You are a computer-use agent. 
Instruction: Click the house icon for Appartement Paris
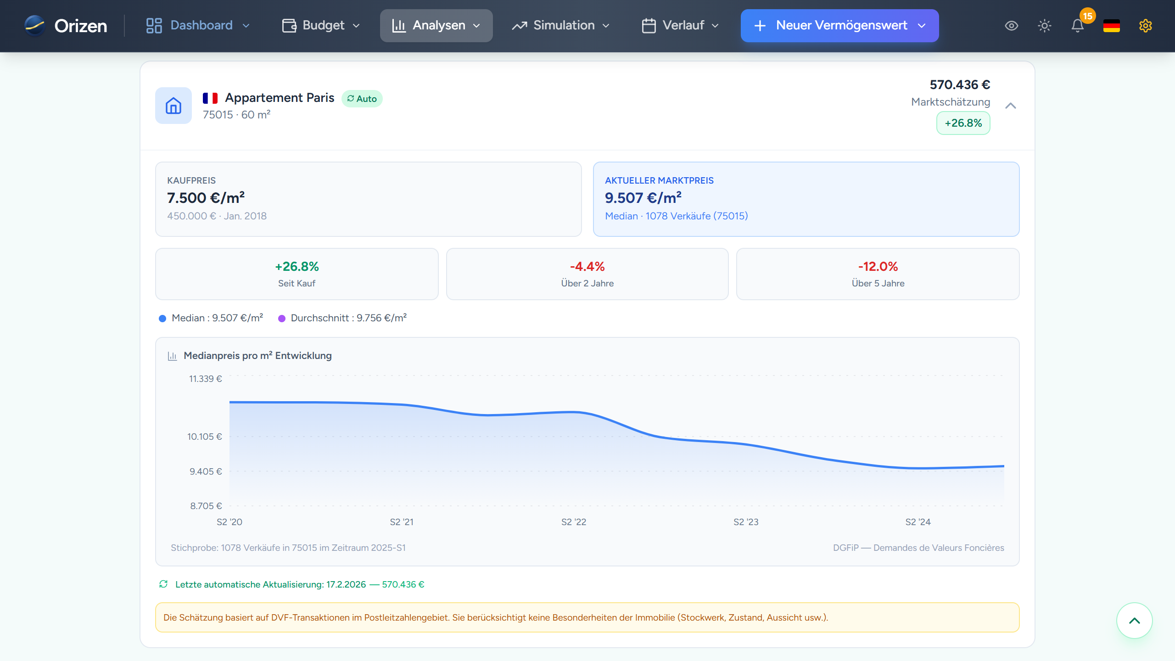173,106
